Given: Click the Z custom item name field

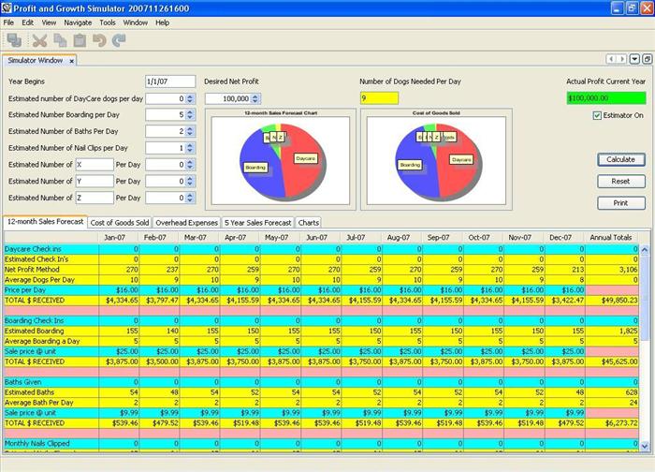Looking at the screenshot, I should [x=95, y=198].
